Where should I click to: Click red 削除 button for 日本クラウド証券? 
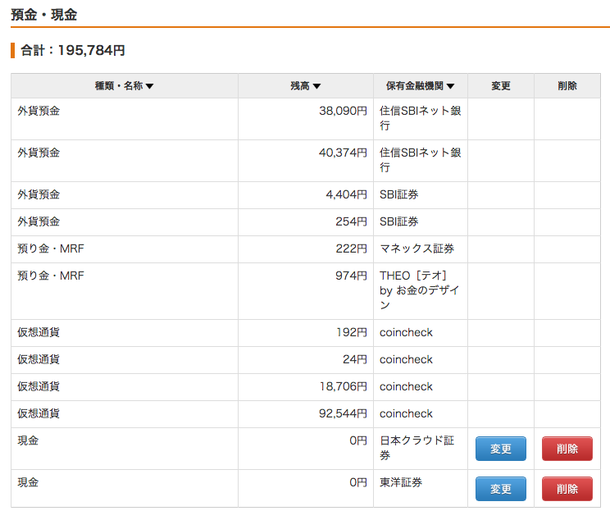tap(567, 449)
